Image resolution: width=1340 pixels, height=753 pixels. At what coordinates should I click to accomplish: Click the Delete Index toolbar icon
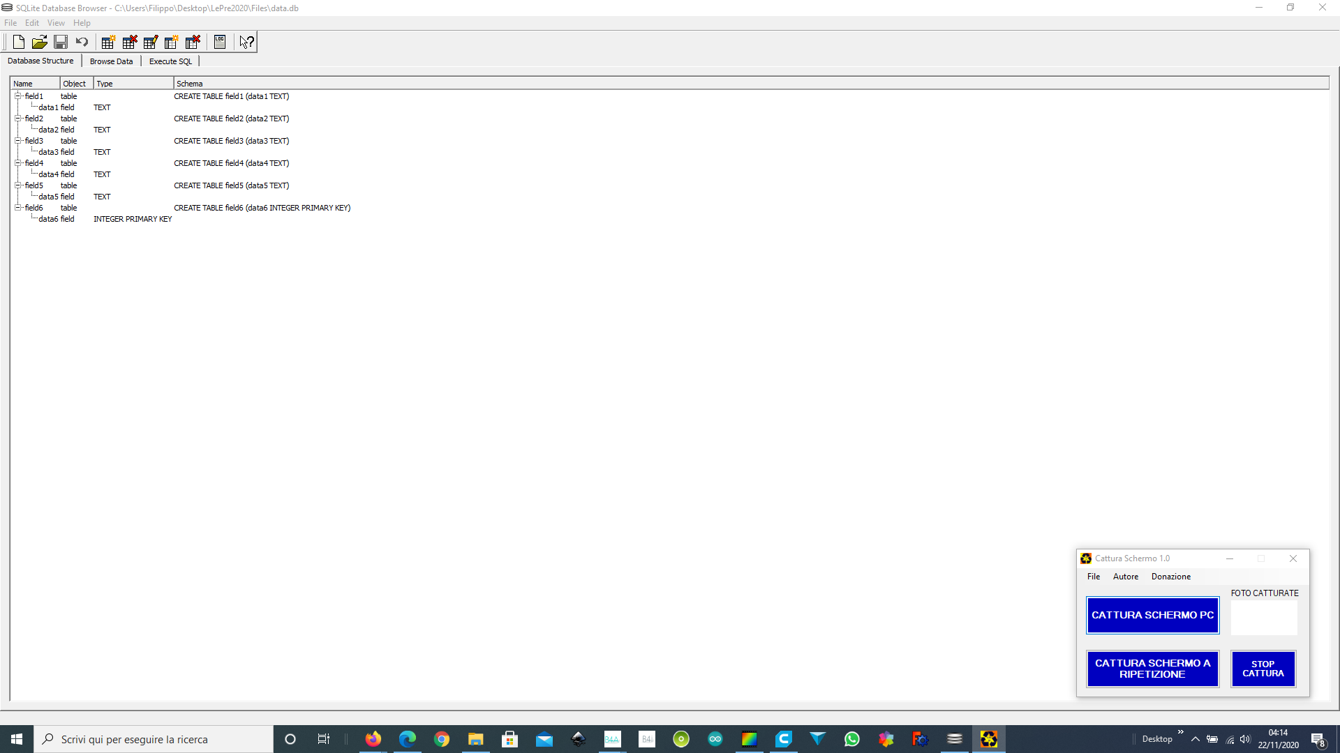click(193, 42)
